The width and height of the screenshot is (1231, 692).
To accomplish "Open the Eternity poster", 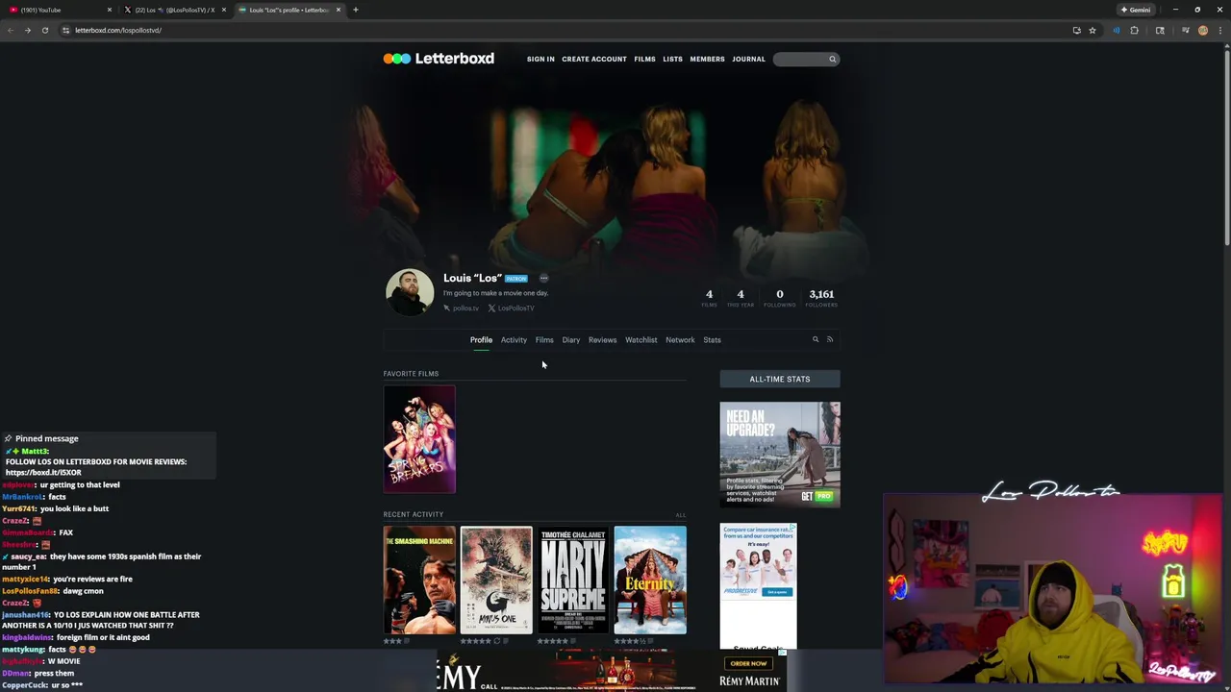I will (x=650, y=580).
